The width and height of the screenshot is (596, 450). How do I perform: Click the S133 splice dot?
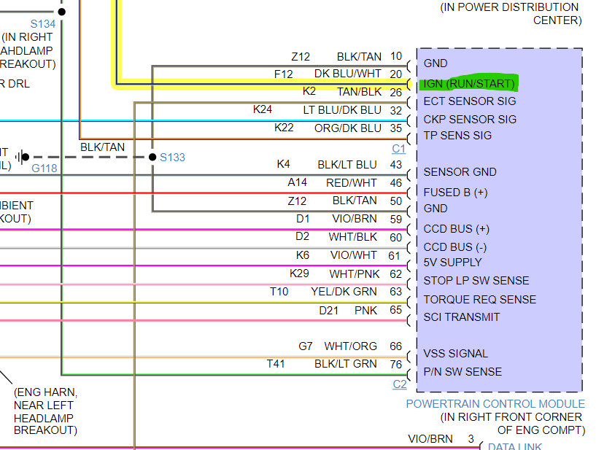click(x=152, y=157)
